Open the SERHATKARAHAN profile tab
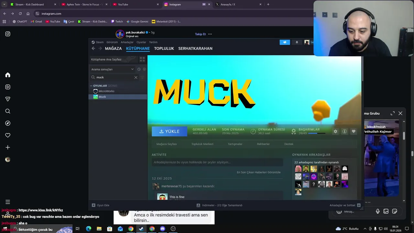Screen dimensions: 414x233 (195, 49)
